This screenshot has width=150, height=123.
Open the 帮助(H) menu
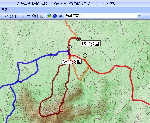coord(6,10)
